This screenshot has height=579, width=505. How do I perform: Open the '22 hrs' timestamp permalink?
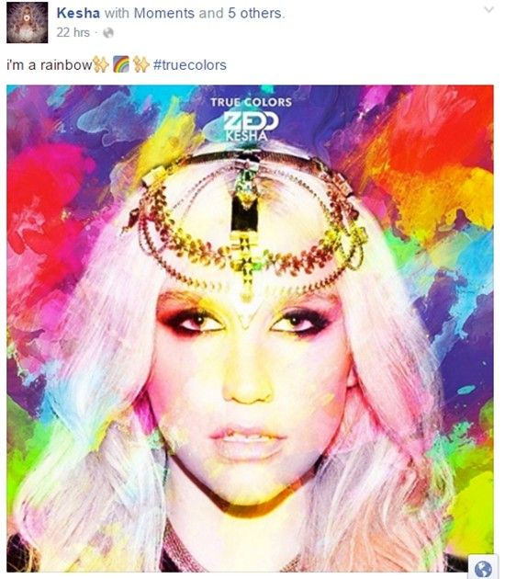pos(73,32)
